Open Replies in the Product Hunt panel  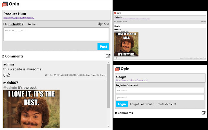click(x=32, y=24)
